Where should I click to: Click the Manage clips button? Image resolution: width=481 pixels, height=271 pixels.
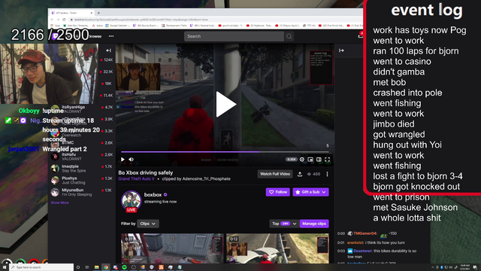click(314, 224)
